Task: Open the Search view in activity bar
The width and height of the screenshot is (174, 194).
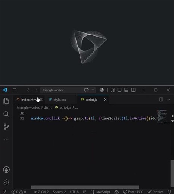Action: [6, 114]
